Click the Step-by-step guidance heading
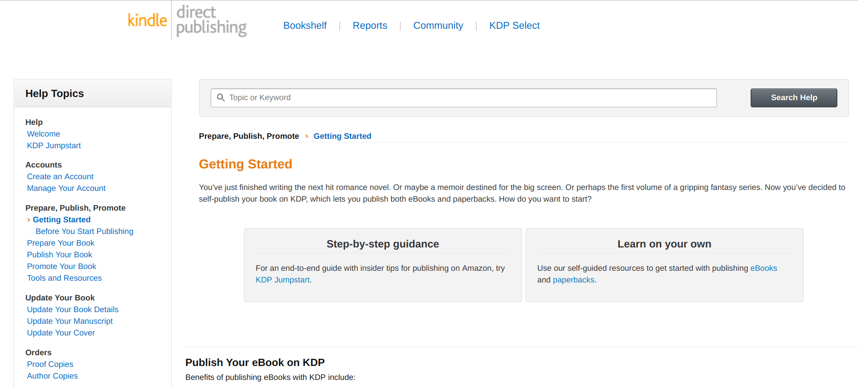 pyautogui.click(x=383, y=244)
